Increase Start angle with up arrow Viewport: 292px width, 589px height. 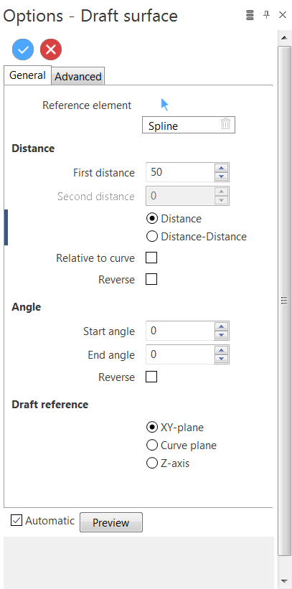[x=222, y=327]
